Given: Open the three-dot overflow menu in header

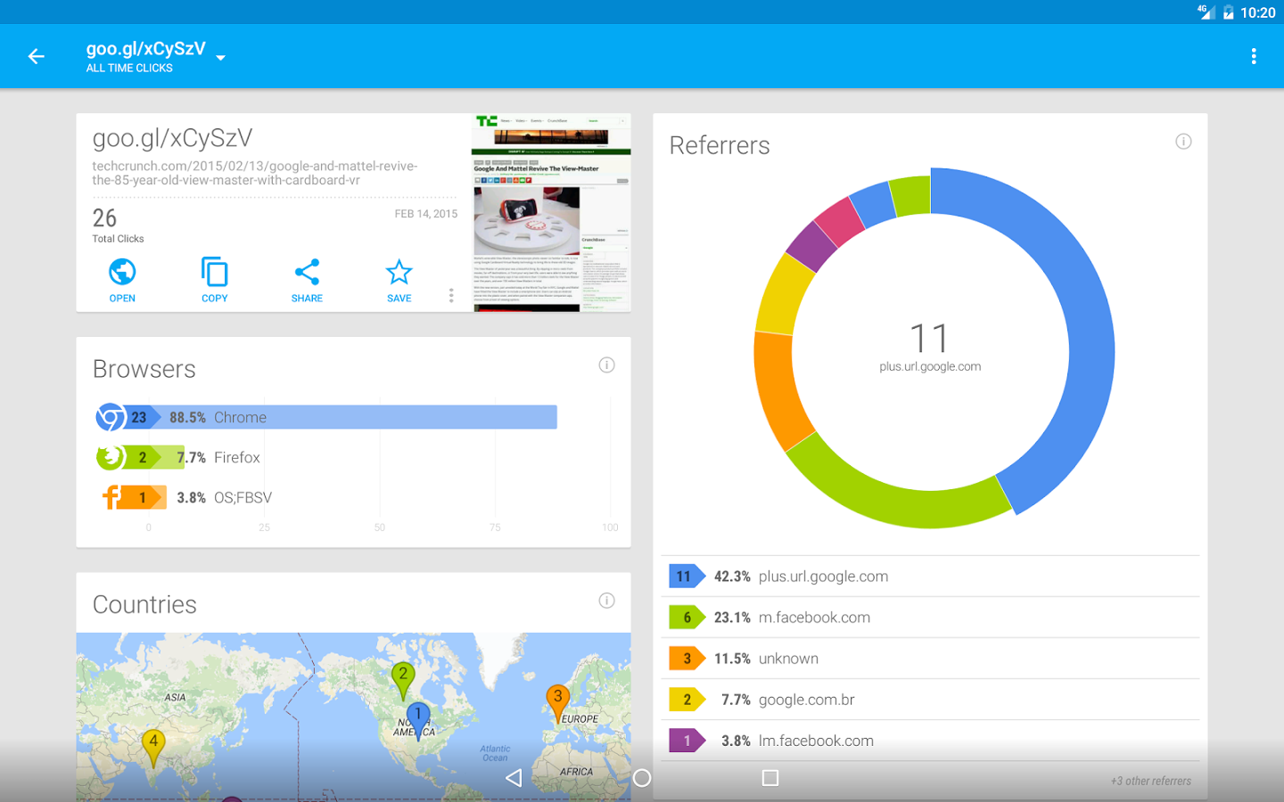Looking at the screenshot, I should [x=1253, y=57].
